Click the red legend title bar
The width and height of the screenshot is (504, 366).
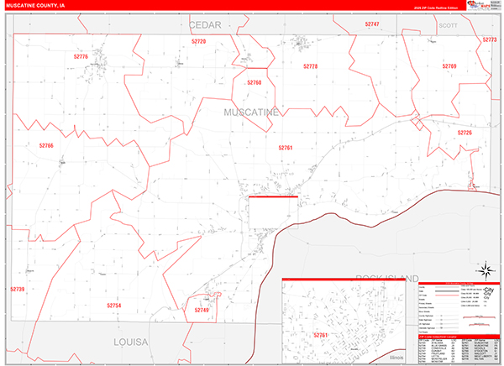[459, 284]
